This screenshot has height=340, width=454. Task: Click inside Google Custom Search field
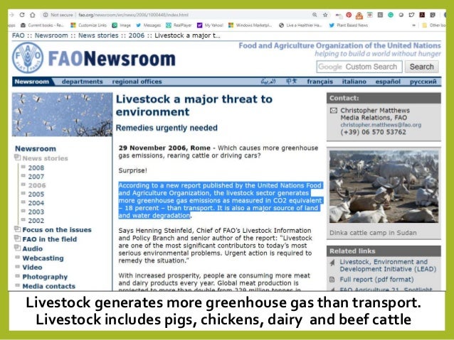(359, 67)
